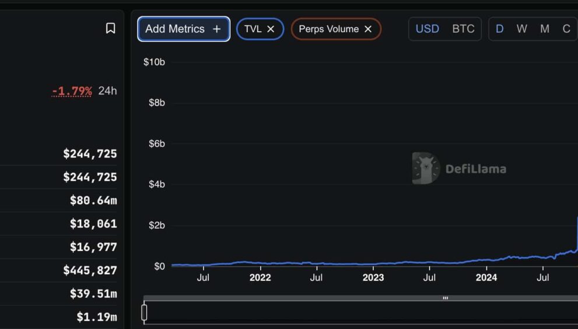Click the $80.64m stat value
Screen dimensions: 578x329
(93, 201)
